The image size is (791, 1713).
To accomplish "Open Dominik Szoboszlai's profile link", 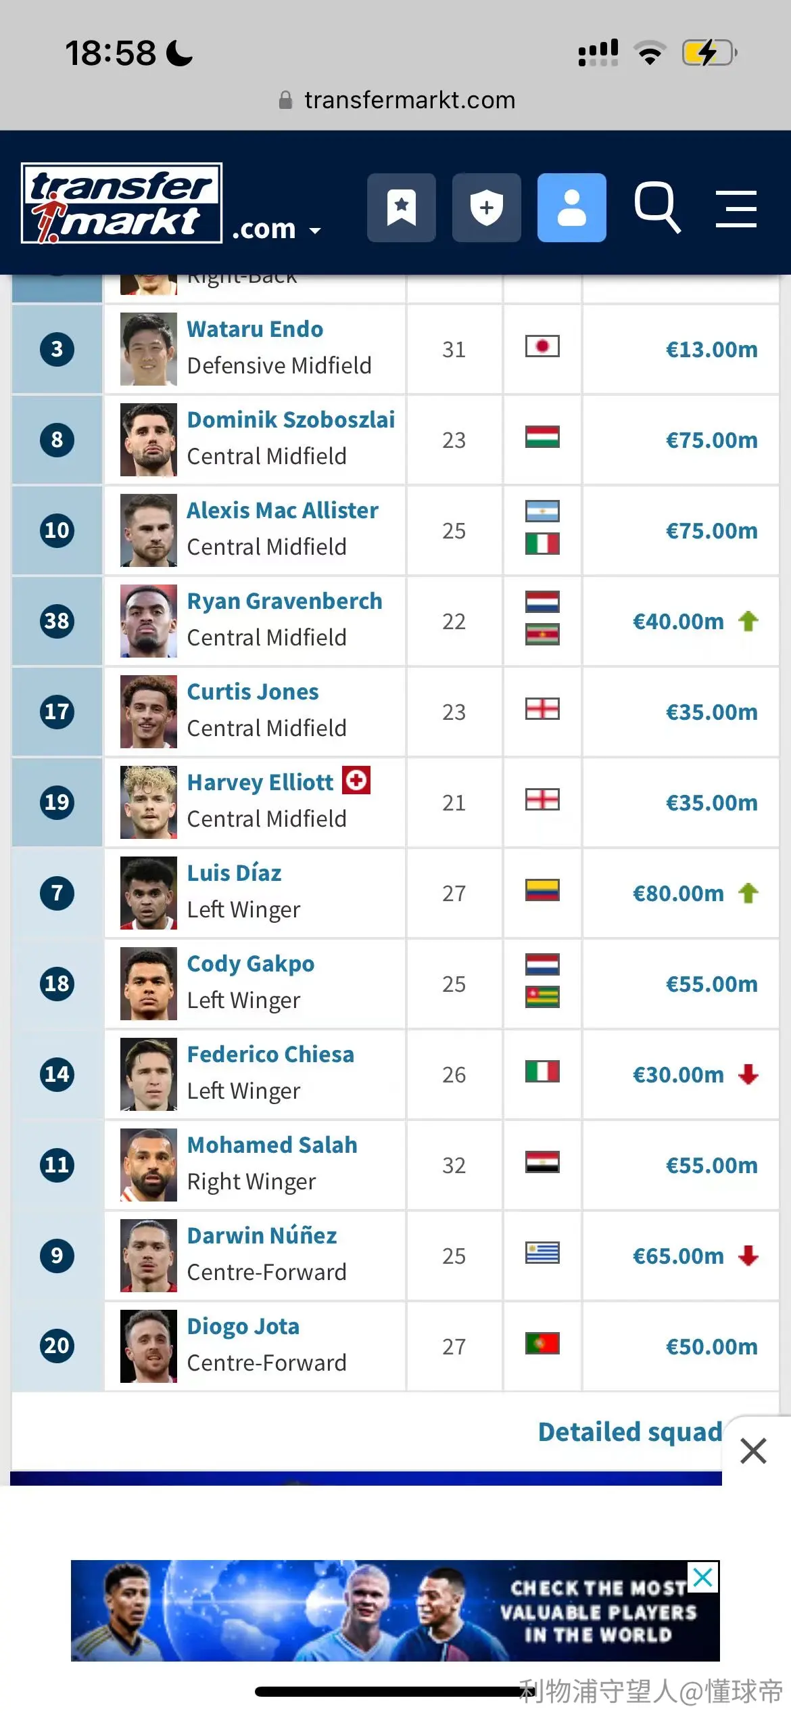I will coord(291,419).
